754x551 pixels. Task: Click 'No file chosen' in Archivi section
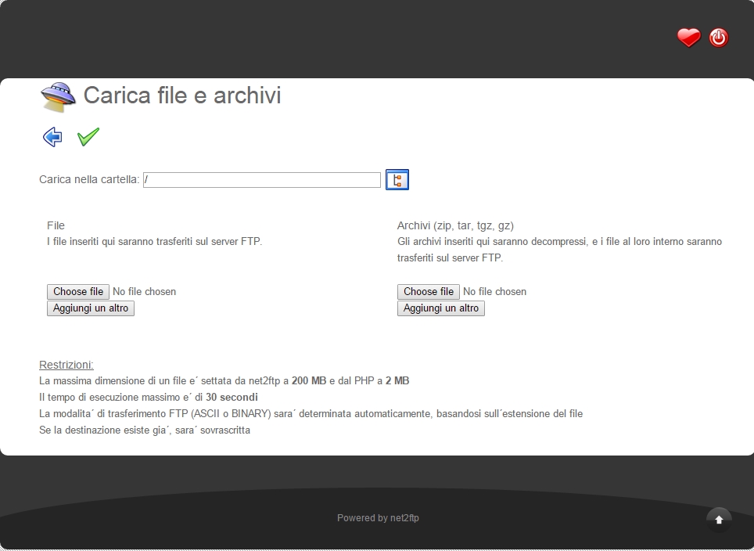[x=495, y=292]
